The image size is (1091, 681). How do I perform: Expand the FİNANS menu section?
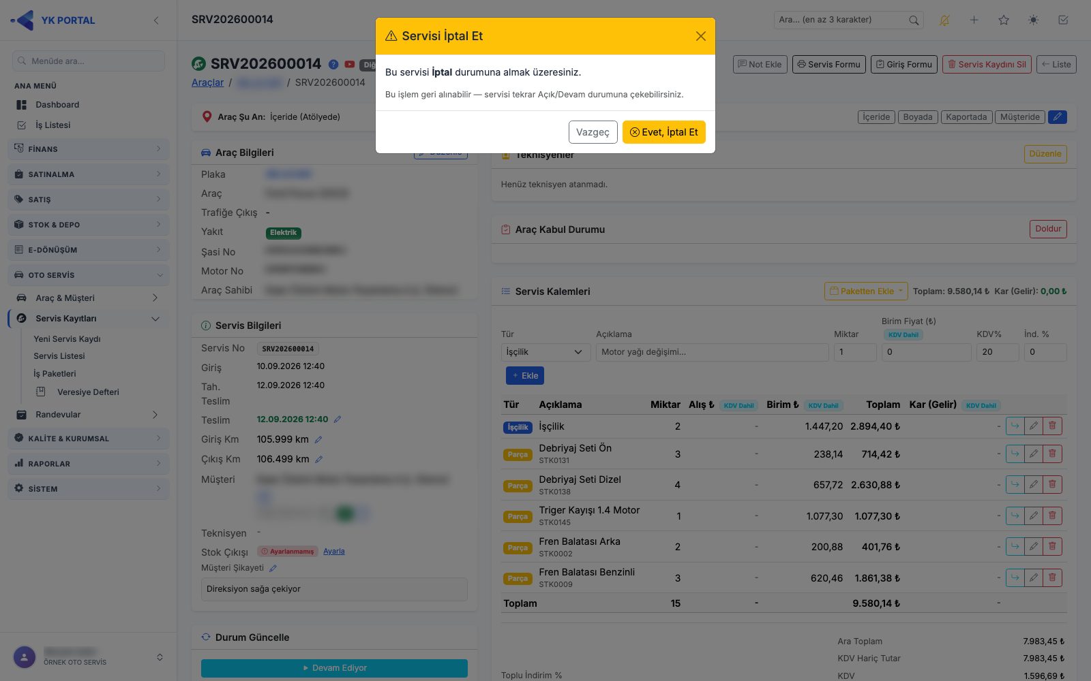click(89, 148)
